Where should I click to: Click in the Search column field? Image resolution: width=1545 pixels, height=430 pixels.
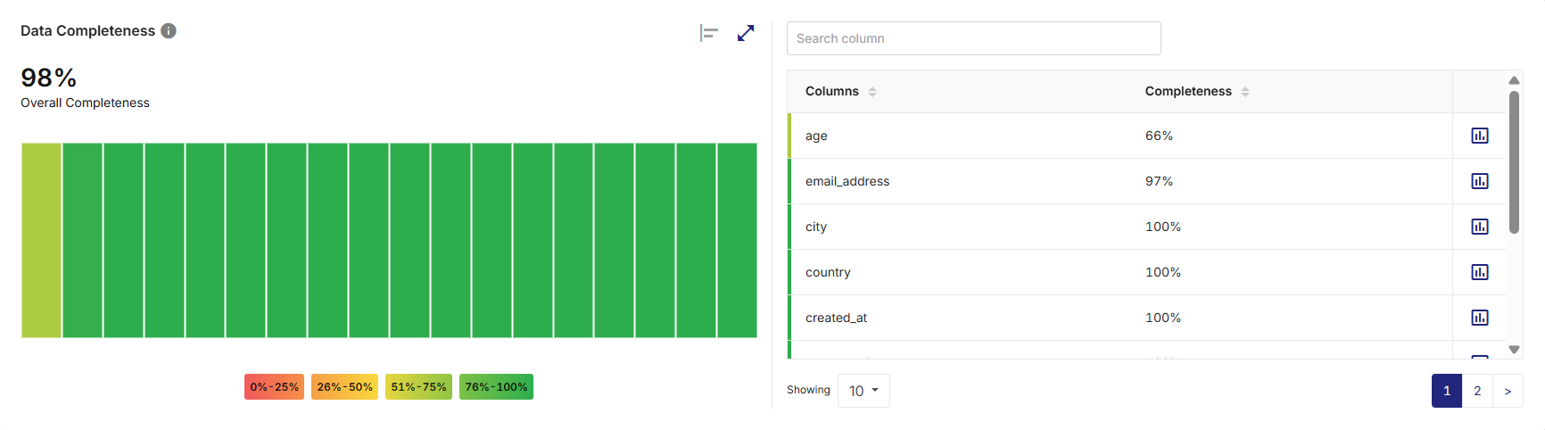(x=974, y=38)
